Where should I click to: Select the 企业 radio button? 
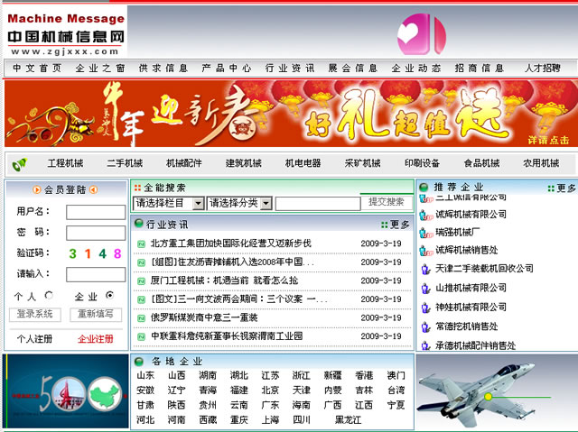pyautogui.click(x=110, y=295)
